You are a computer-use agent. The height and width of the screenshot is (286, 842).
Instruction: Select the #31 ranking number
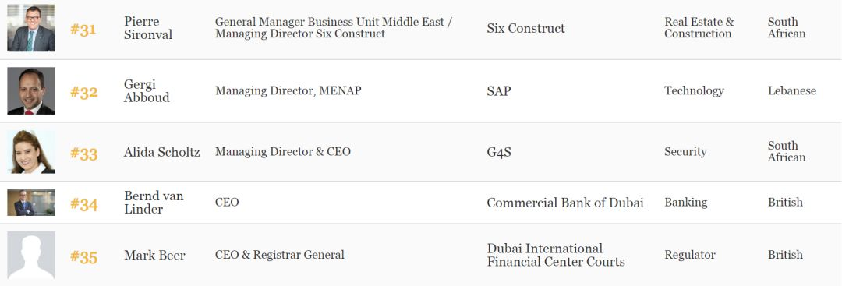[83, 29]
